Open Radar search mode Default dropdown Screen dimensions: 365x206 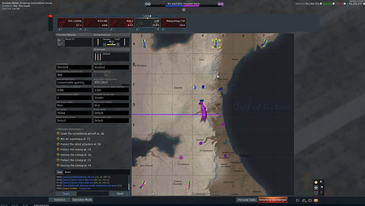point(74,120)
